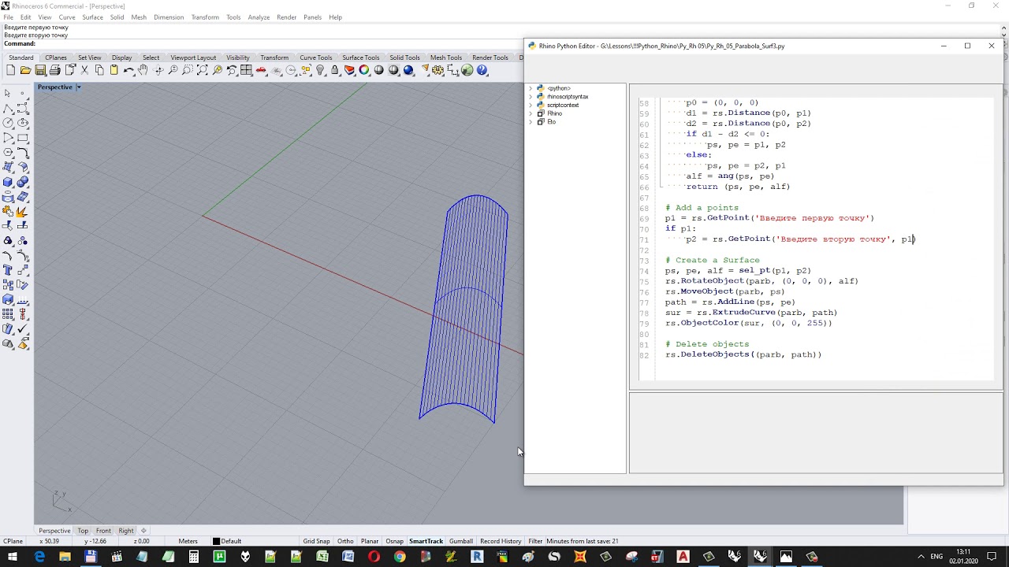Open the Options gear icon
This screenshot has width=1009, height=567.
pyautogui.click(x=437, y=70)
